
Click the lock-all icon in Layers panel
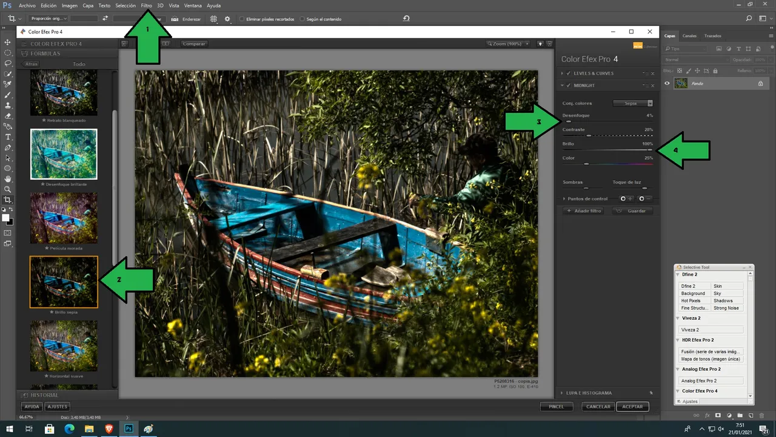point(715,70)
